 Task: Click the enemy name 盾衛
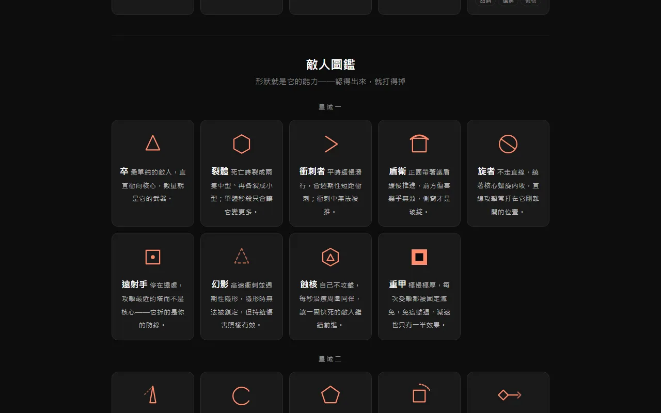coord(398,171)
